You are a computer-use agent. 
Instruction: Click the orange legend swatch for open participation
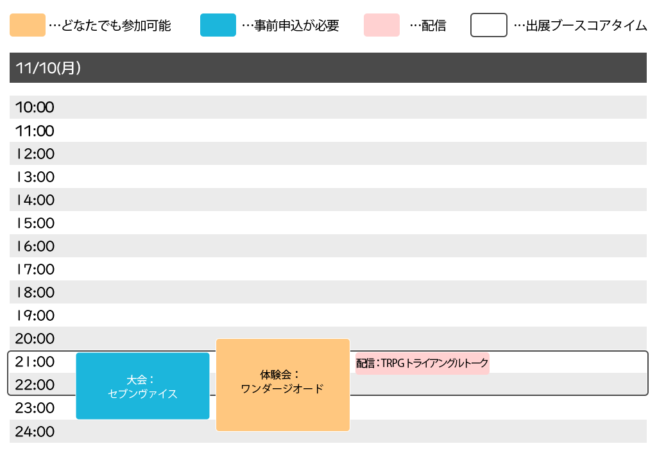pyautogui.click(x=28, y=26)
